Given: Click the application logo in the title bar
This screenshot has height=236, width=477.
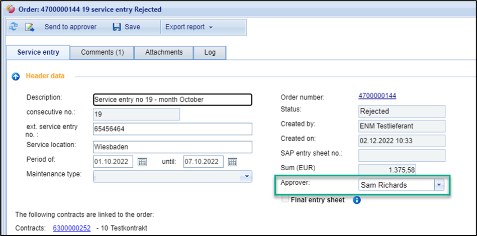Looking at the screenshot, I should [9, 9].
